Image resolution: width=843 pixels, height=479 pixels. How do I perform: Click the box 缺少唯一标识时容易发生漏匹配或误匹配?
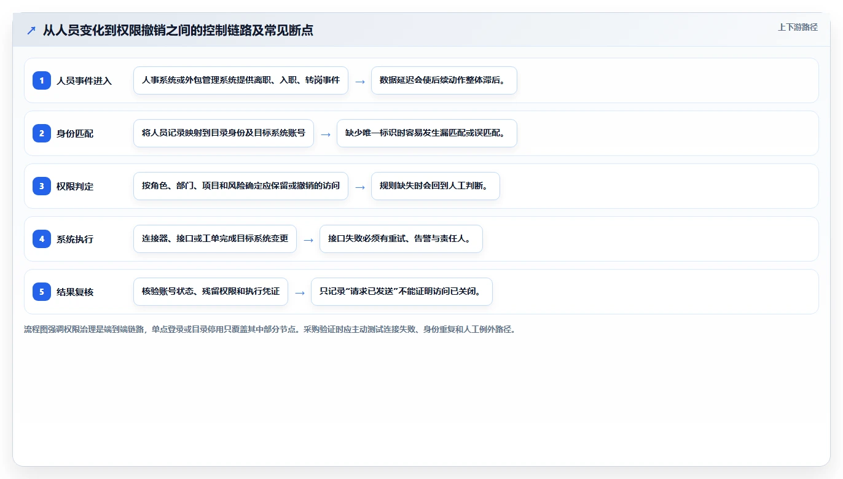427,133
